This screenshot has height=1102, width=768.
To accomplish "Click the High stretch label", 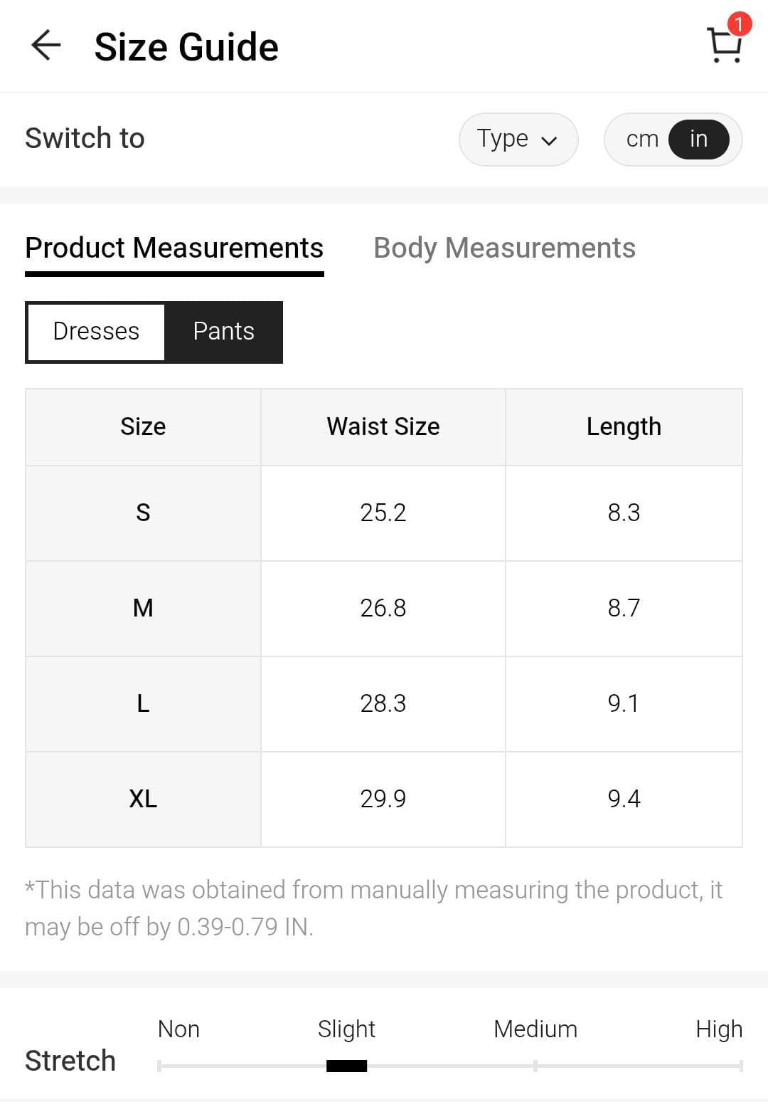I will [x=718, y=1029].
